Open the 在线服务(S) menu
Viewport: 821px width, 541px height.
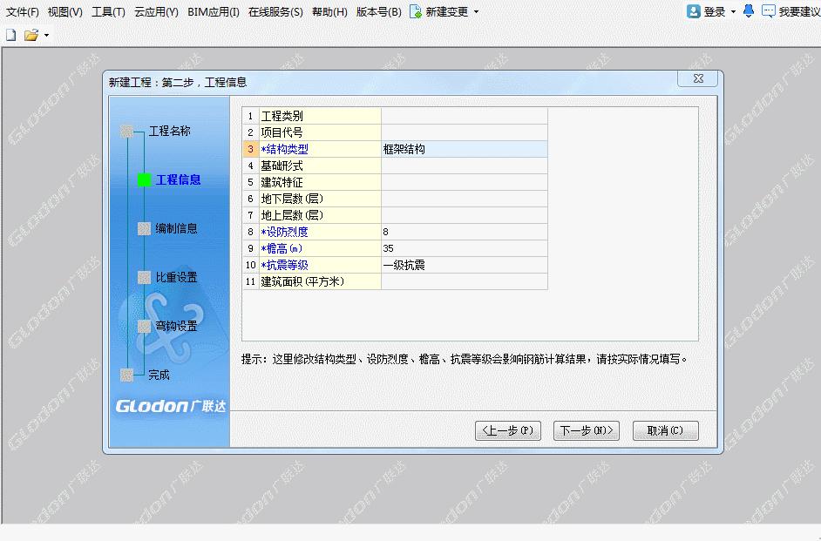click(x=275, y=11)
